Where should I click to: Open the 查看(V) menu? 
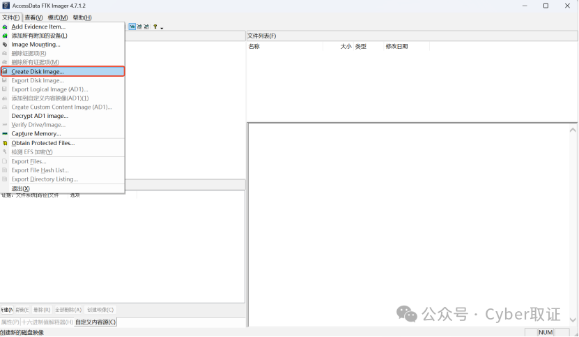(x=33, y=17)
